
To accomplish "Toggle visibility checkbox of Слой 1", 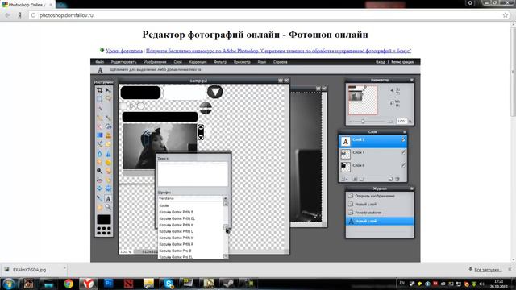I will [403, 152].
